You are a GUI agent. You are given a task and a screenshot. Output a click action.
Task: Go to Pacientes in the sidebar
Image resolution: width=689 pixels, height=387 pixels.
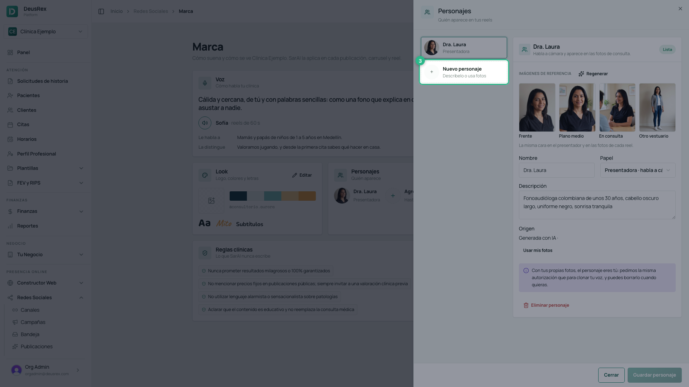click(x=28, y=96)
